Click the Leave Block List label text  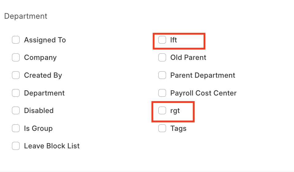coord(52,146)
